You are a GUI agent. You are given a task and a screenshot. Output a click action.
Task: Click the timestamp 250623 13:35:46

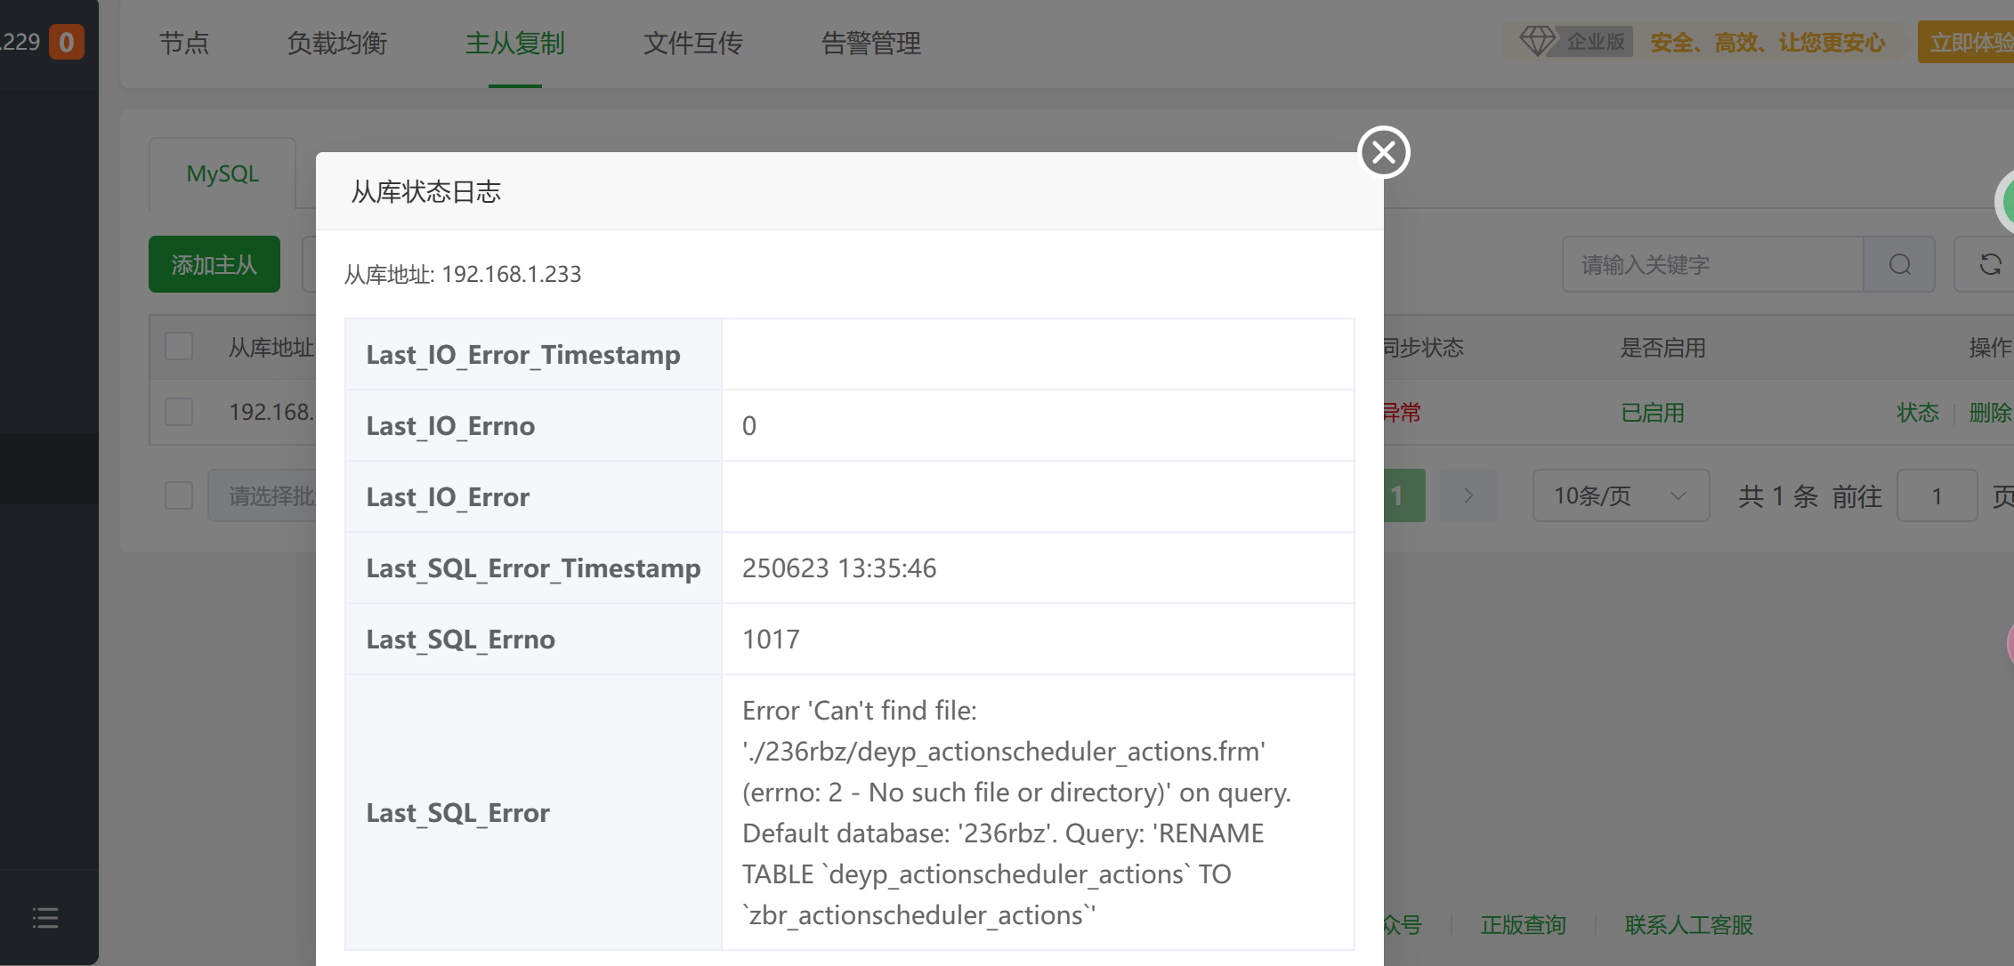[839, 568]
